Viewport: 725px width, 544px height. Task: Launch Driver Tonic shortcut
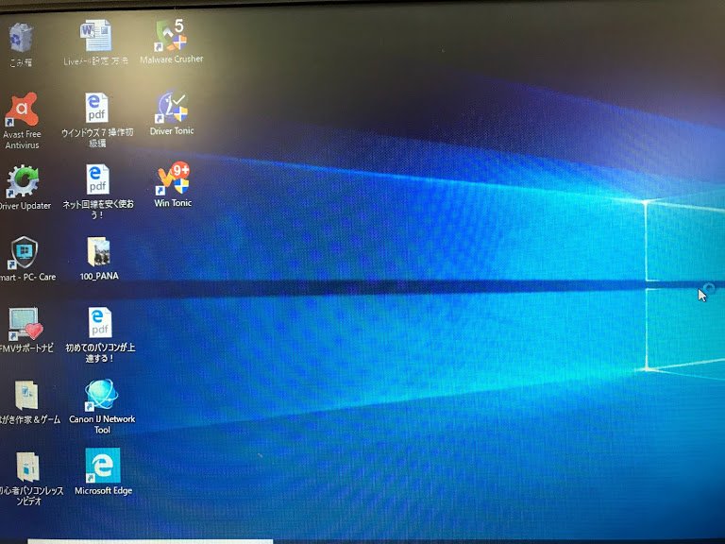171,108
